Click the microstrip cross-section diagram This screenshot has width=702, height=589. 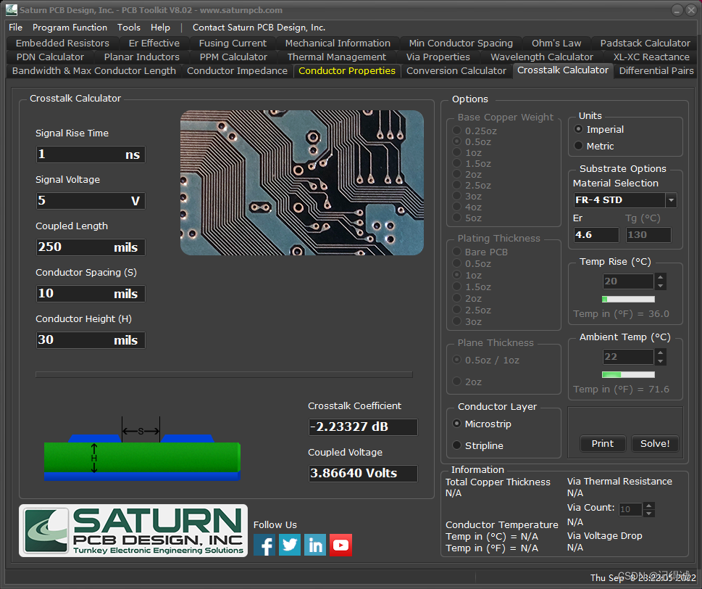click(x=141, y=458)
